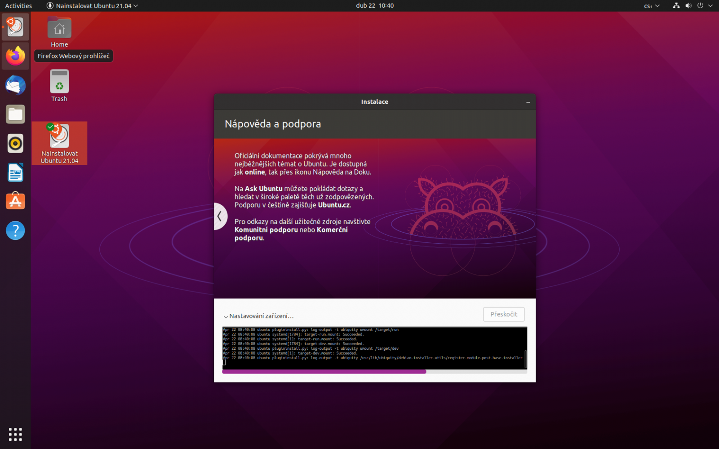Open Thunderbird mail client
The width and height of the screenshot is (719, 449).
(x=15, y=85)
